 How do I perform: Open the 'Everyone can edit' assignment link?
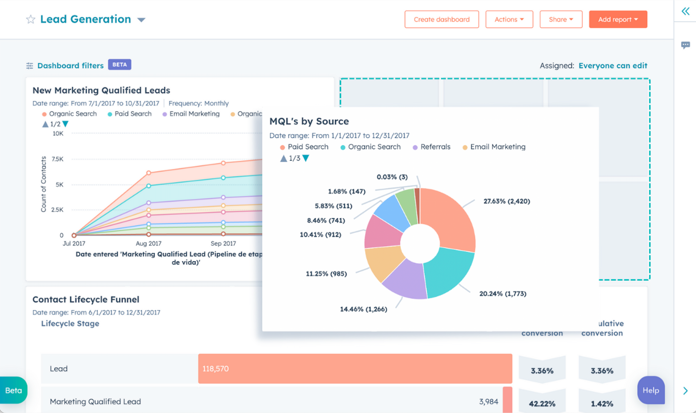[613, 65]
